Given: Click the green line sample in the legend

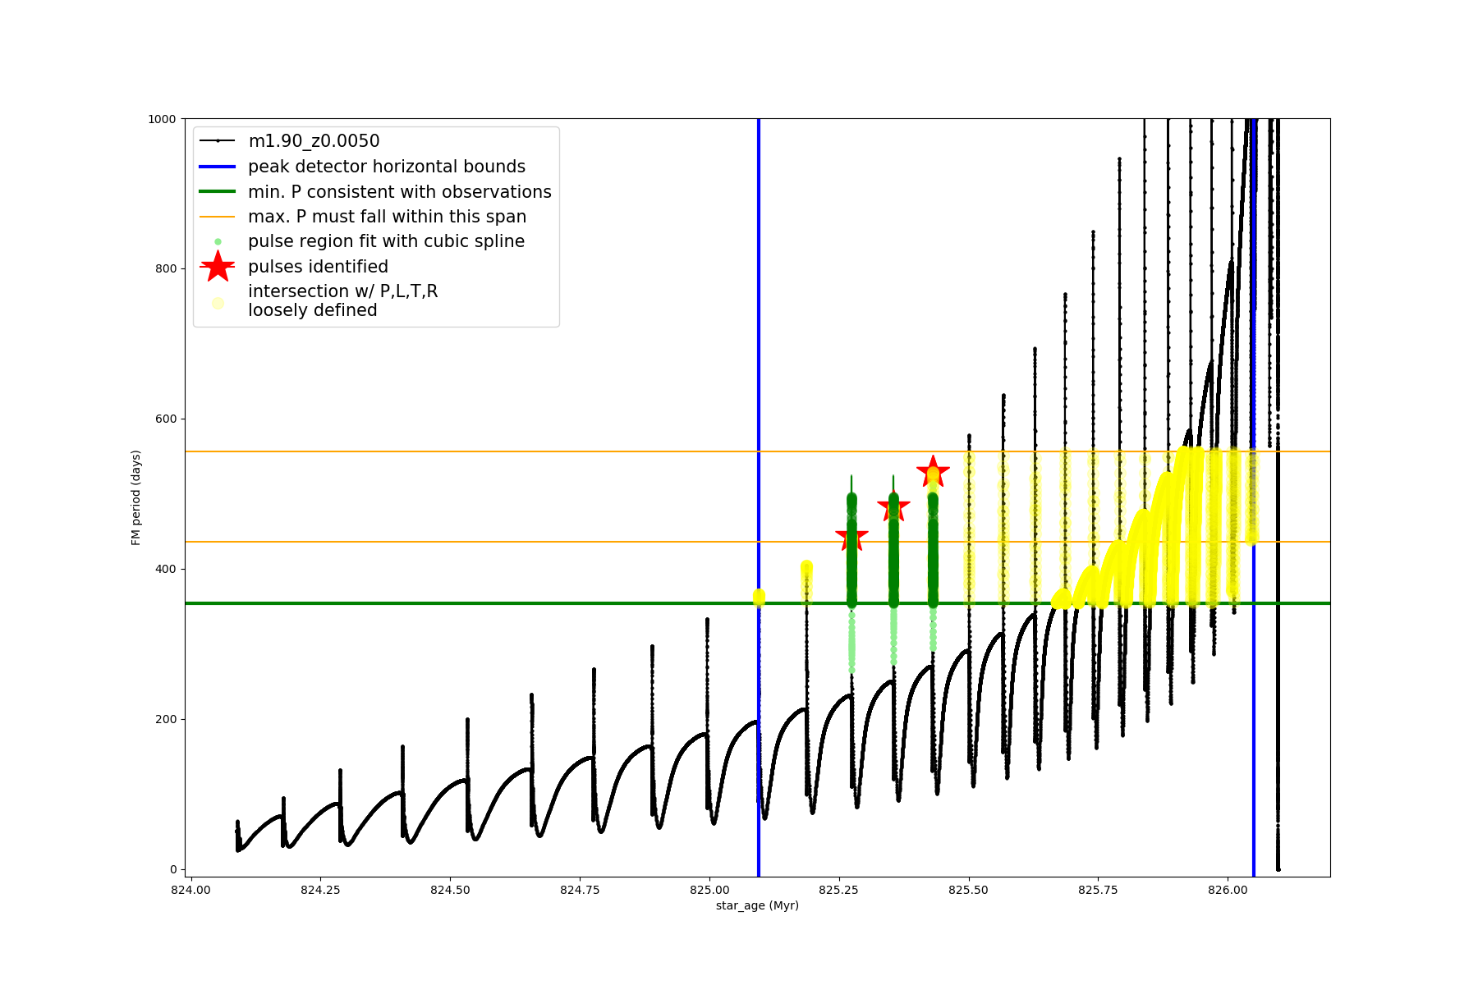Looking at the screenshot, I should pos(218,191).
